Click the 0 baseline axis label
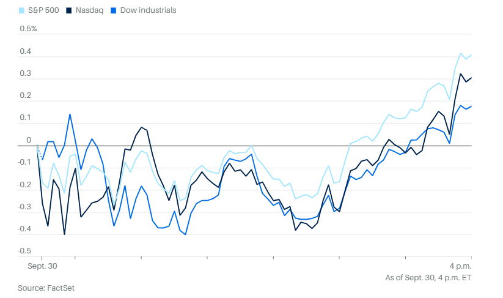Screen dimensions: 503x298 click(28, 140)
